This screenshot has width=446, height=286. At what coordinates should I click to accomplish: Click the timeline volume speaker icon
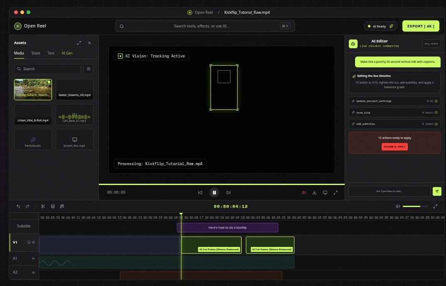click(x=398, y=206)
